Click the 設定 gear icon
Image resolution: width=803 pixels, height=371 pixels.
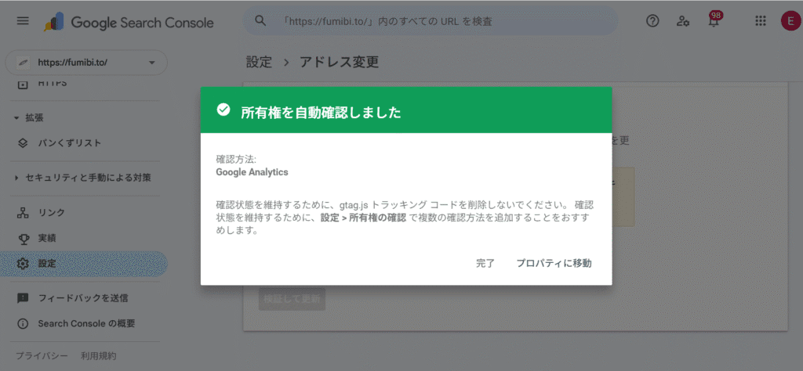pyautogui.click(x=23, y=264)
